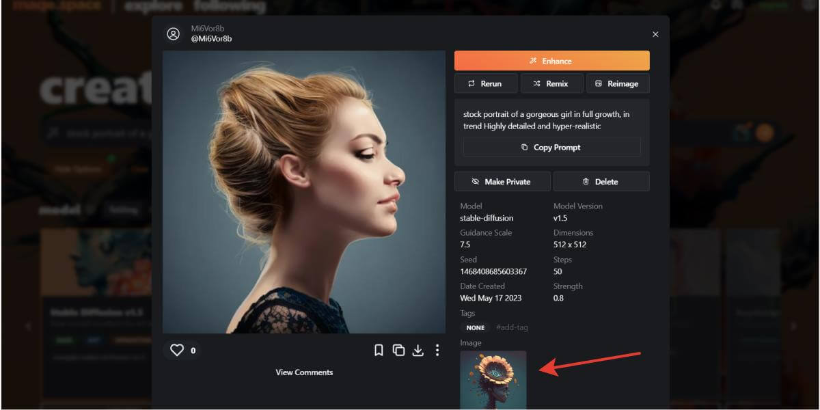
Task: Download the image
Action: click(x=418, y=350)
